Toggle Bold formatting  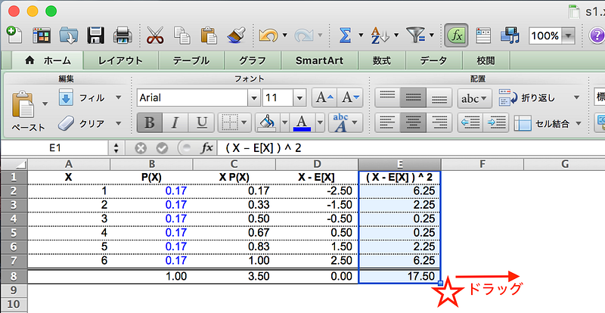pos(149,123)
